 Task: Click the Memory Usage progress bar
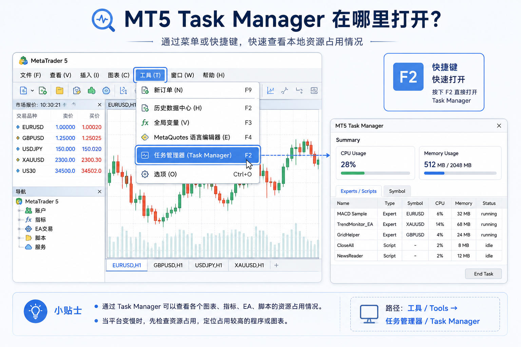(x=460, y=173)
